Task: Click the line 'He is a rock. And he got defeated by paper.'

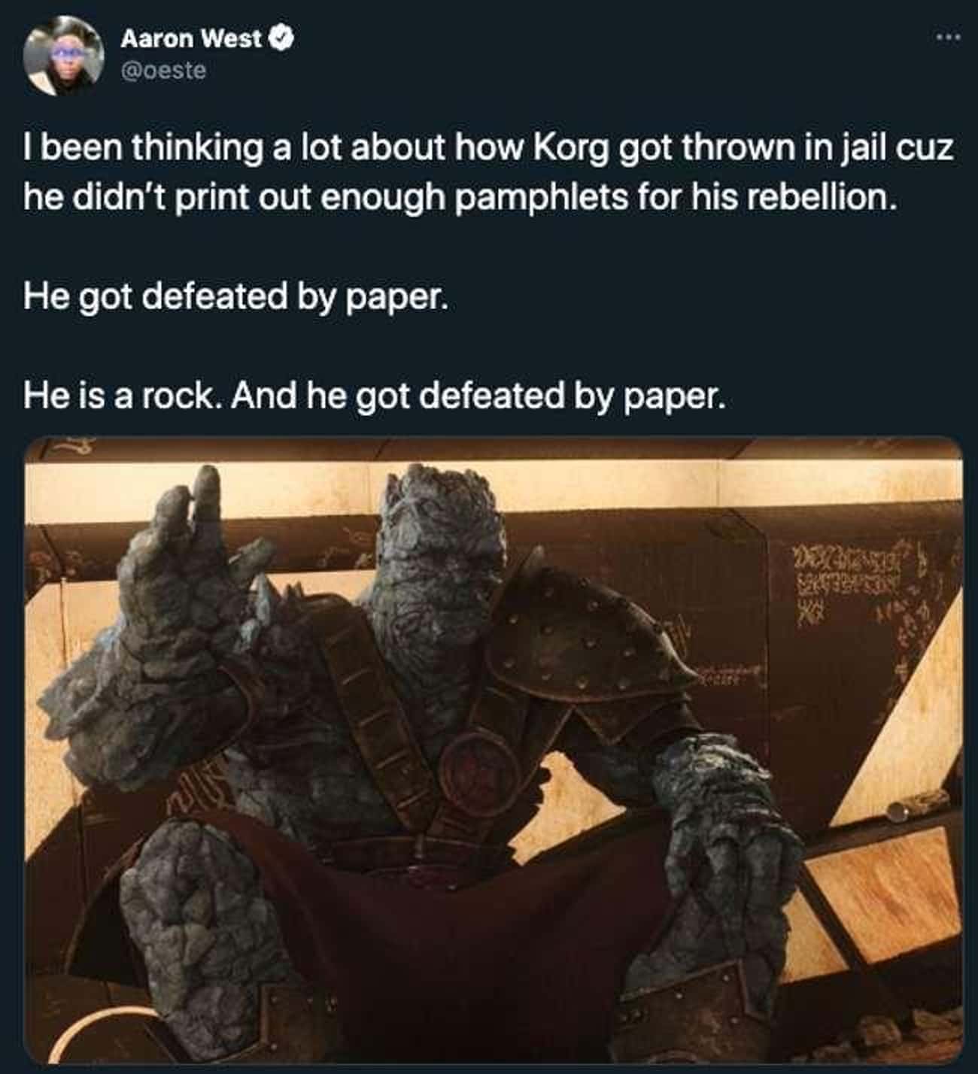Action: [x=375, y=396]
